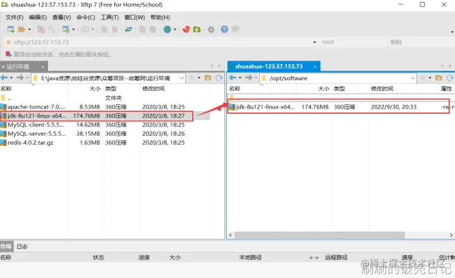Select the MySQL-server-5.5.5 file
This screenshot has height=278, width=455.
click(x=104, y=134)
